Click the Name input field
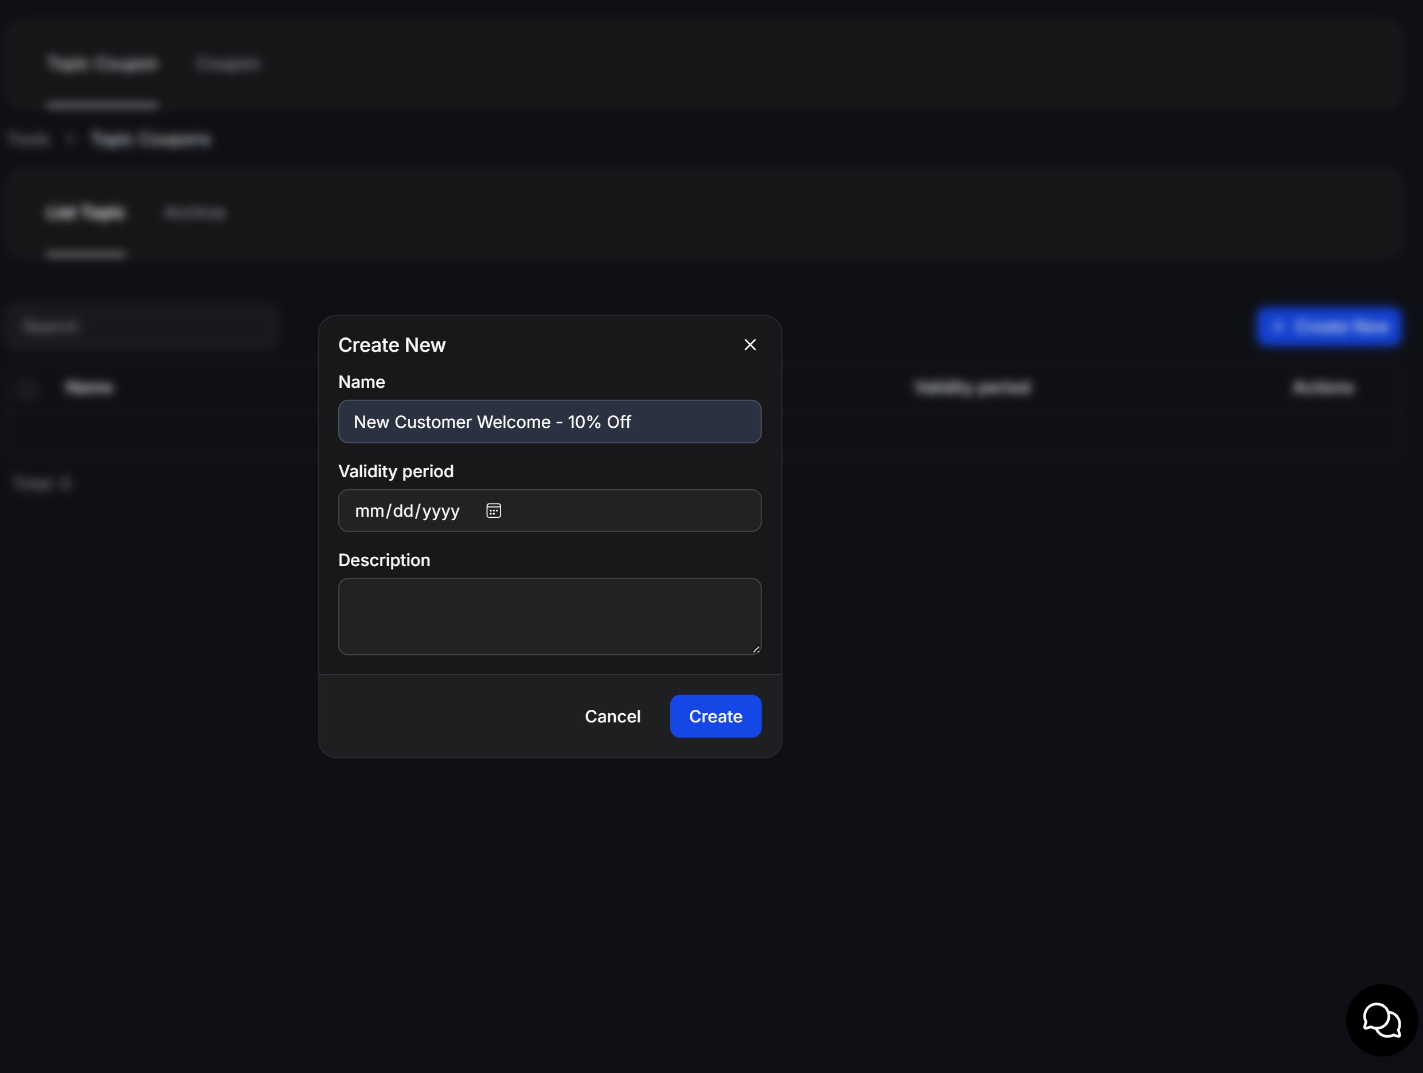This screenshot has width=1423, height=1073. pyautogui.click(x=549, y=422)
